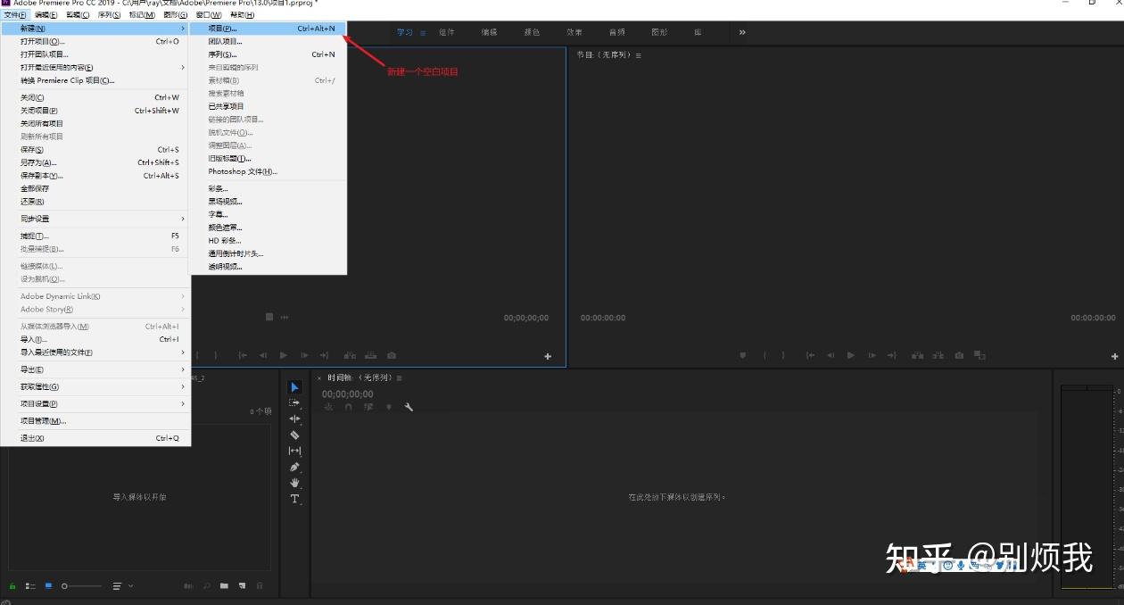This screenshot has width=1124, height=605.
Task: Open the File menu
Action: [x=15, y=15]
